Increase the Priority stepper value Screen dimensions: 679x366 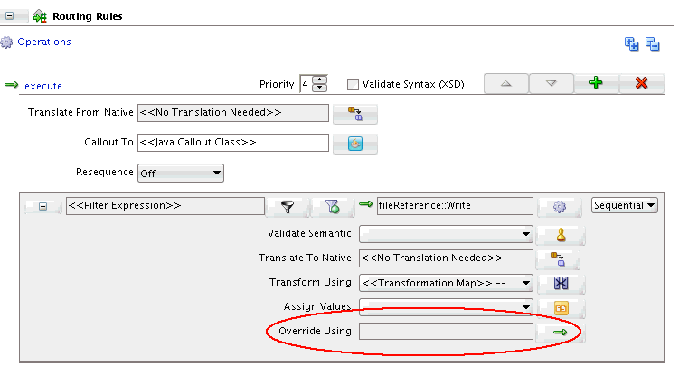(x=320, y=80)
